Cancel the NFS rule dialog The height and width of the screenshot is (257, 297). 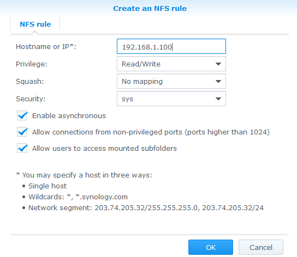(x=261, y=247)
